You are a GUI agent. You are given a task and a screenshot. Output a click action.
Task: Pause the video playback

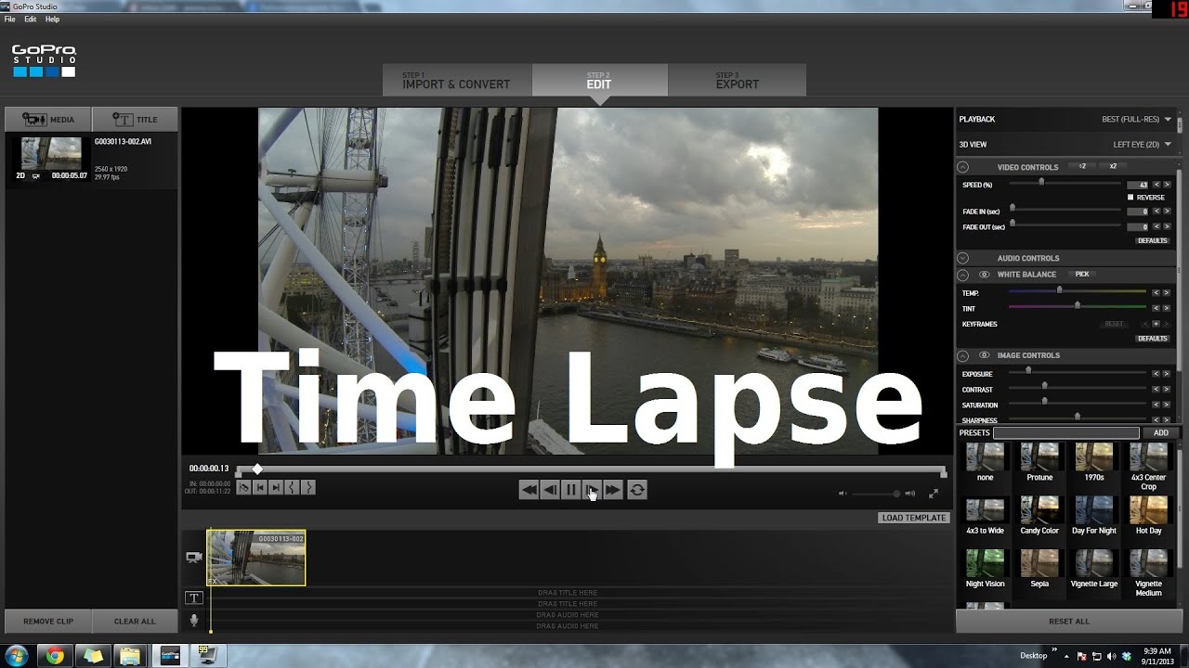(571, 490)
